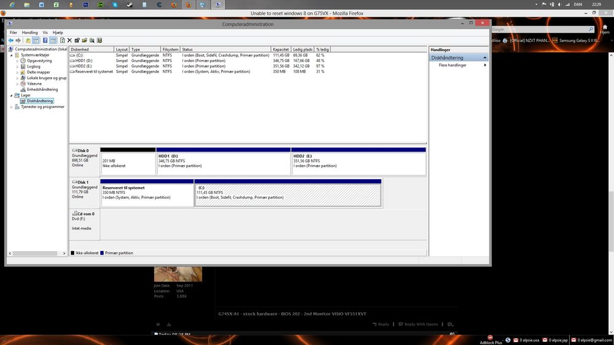The width and height of the screenshot is (614, 345).
Task: Click the 201 MB Ikke-allokeret block
Action: [x=128, y=161]
